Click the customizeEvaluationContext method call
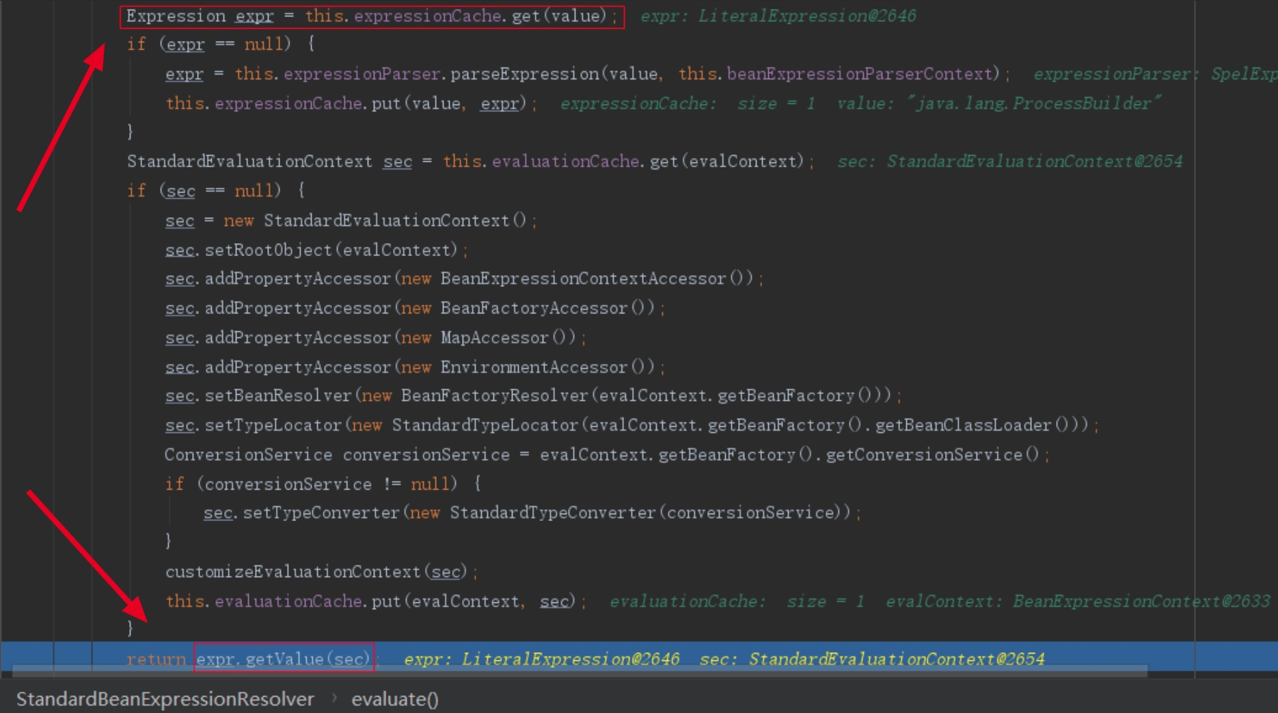The width and height of the screenshot is (1278, 713). click(x=293, y=572)
